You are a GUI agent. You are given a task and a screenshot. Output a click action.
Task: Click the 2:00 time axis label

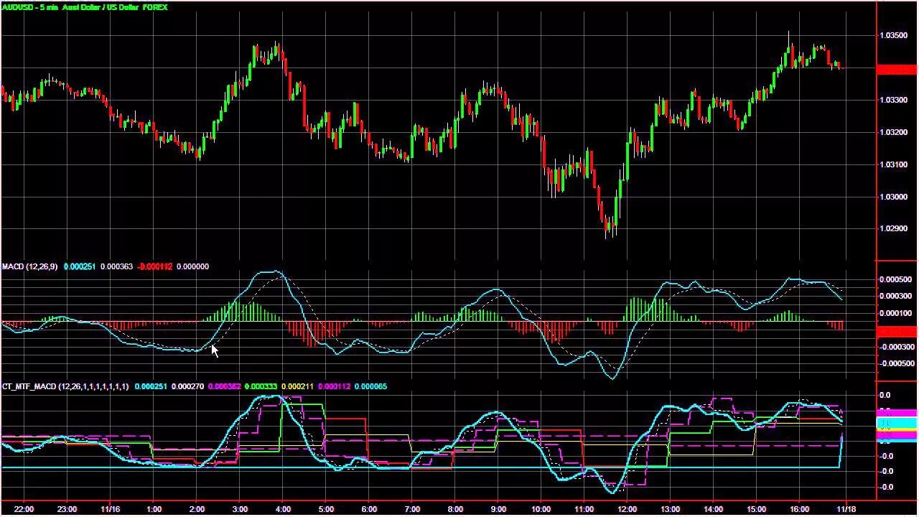(197, 509)
